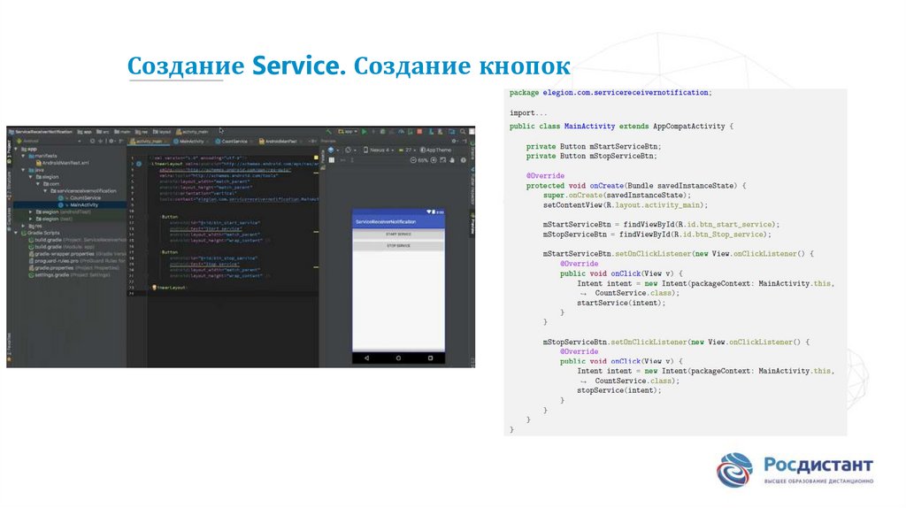Select build.gradle (Project) file
The image size is (906, 508).
tap(76, 240)
